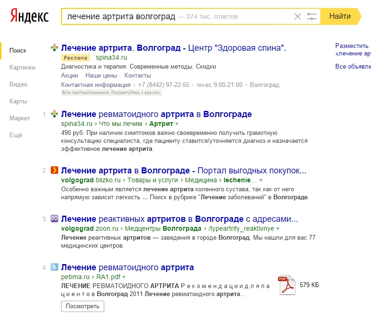This screenshot has width=371, height=320.
Task: Open result Лечение артрита в Волгограде Портал
Action: pos(184,171)
